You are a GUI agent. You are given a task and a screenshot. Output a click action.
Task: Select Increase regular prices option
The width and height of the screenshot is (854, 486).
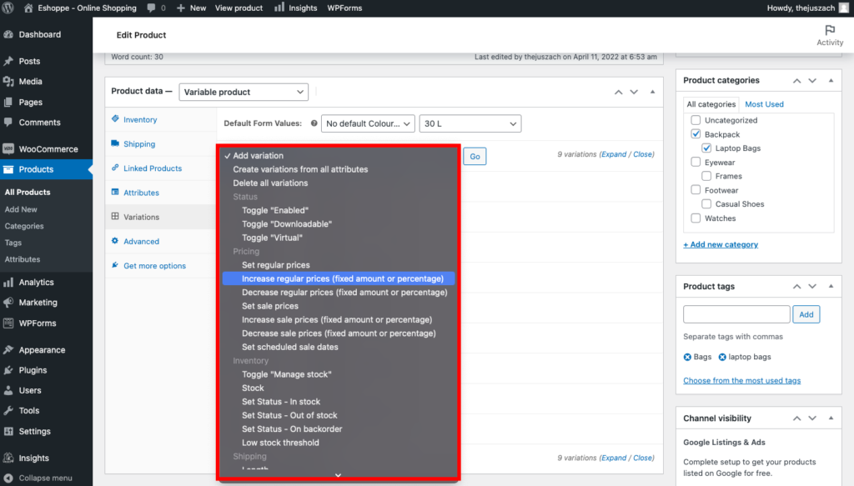[339, 278]
